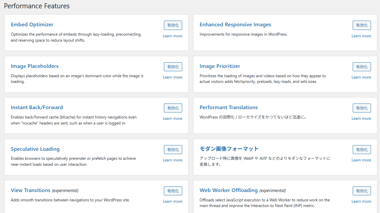Open Enhanced Responsive Images title link
Viewport: 380px width, 213px height.
tap(235, 25)
